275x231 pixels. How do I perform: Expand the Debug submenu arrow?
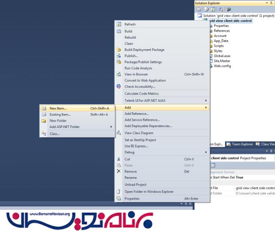[206, 152]
